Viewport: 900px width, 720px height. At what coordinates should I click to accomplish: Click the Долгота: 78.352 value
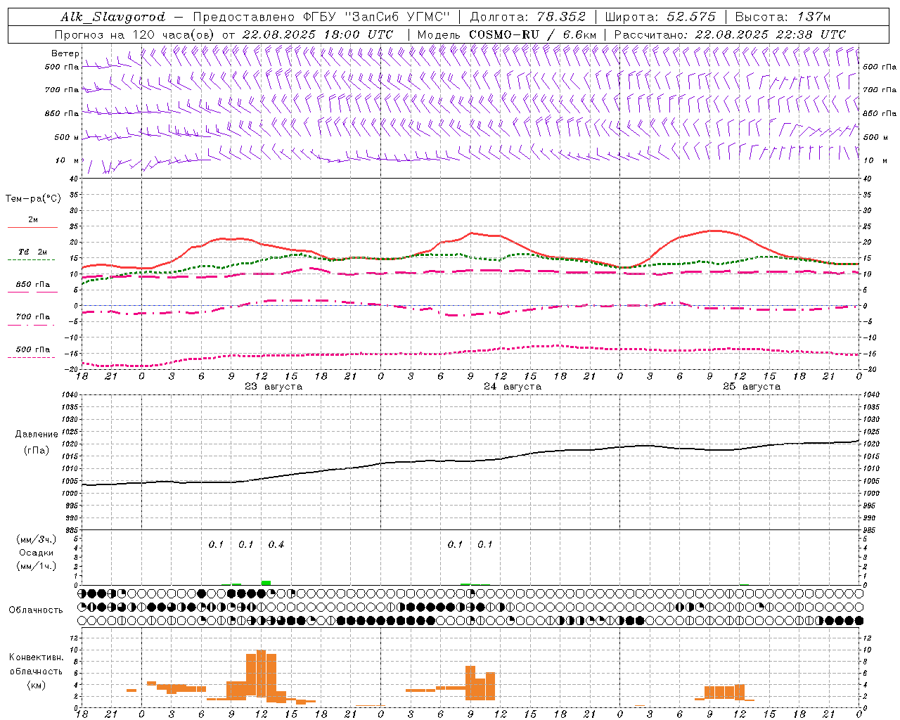click(x=527, y=17)
